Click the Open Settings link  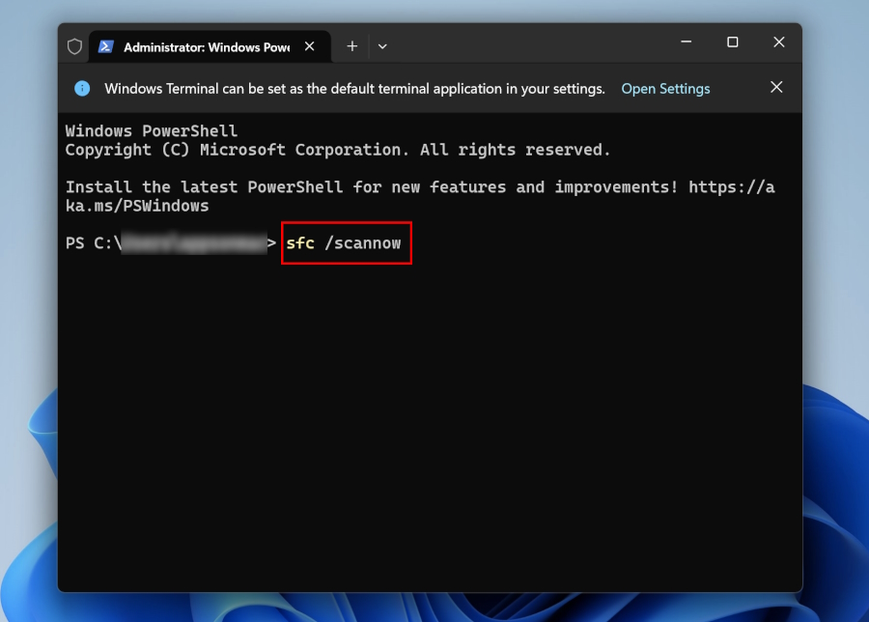click(x=665, y=89)
